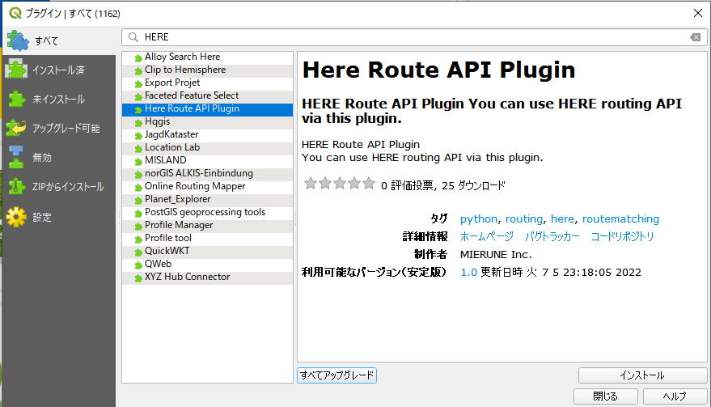Select the MISLAND plugin
Viewport: 711px width, 407px height.
207,160
